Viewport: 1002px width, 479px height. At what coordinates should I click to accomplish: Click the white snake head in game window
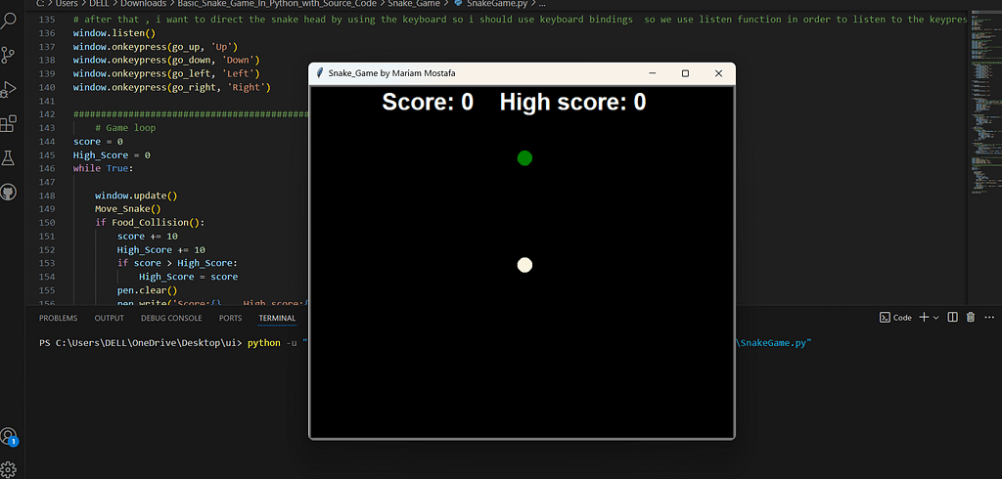click(524, 265)
